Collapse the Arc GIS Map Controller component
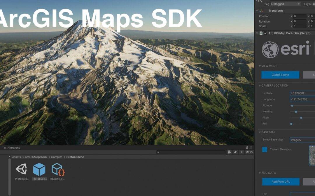The height and width of the screenshot is (196, 315). pos(257,33)
